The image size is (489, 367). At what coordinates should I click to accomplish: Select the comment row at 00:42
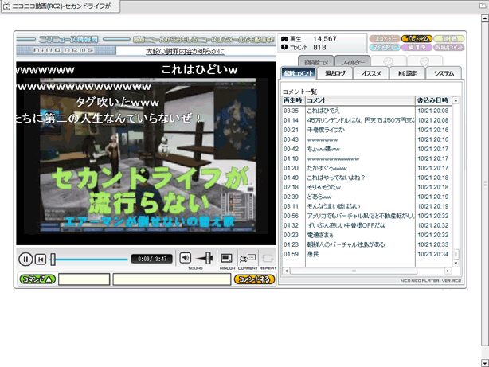tap(366, 149)
